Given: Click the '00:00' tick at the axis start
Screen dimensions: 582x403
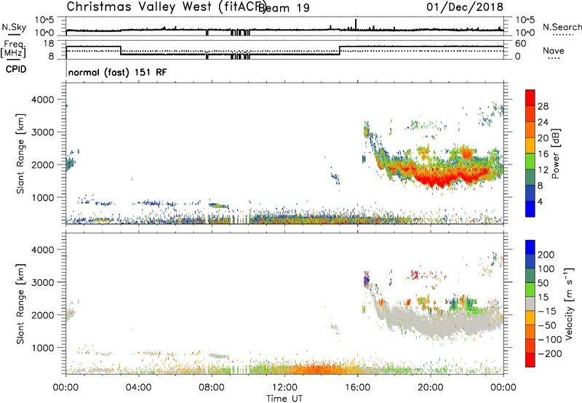Looking at the screenshot, I should pyautogui.click(x=66, y=388).
